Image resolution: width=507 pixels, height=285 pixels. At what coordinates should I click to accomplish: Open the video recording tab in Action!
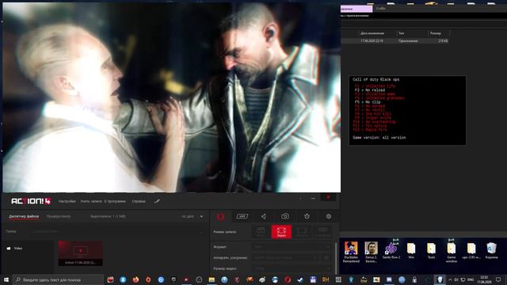coord(220,216)
